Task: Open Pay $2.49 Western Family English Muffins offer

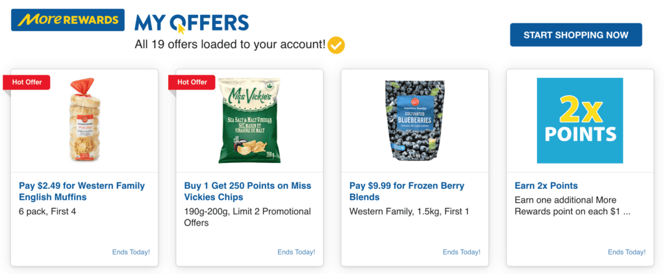Action: click(x=82, y=192)
